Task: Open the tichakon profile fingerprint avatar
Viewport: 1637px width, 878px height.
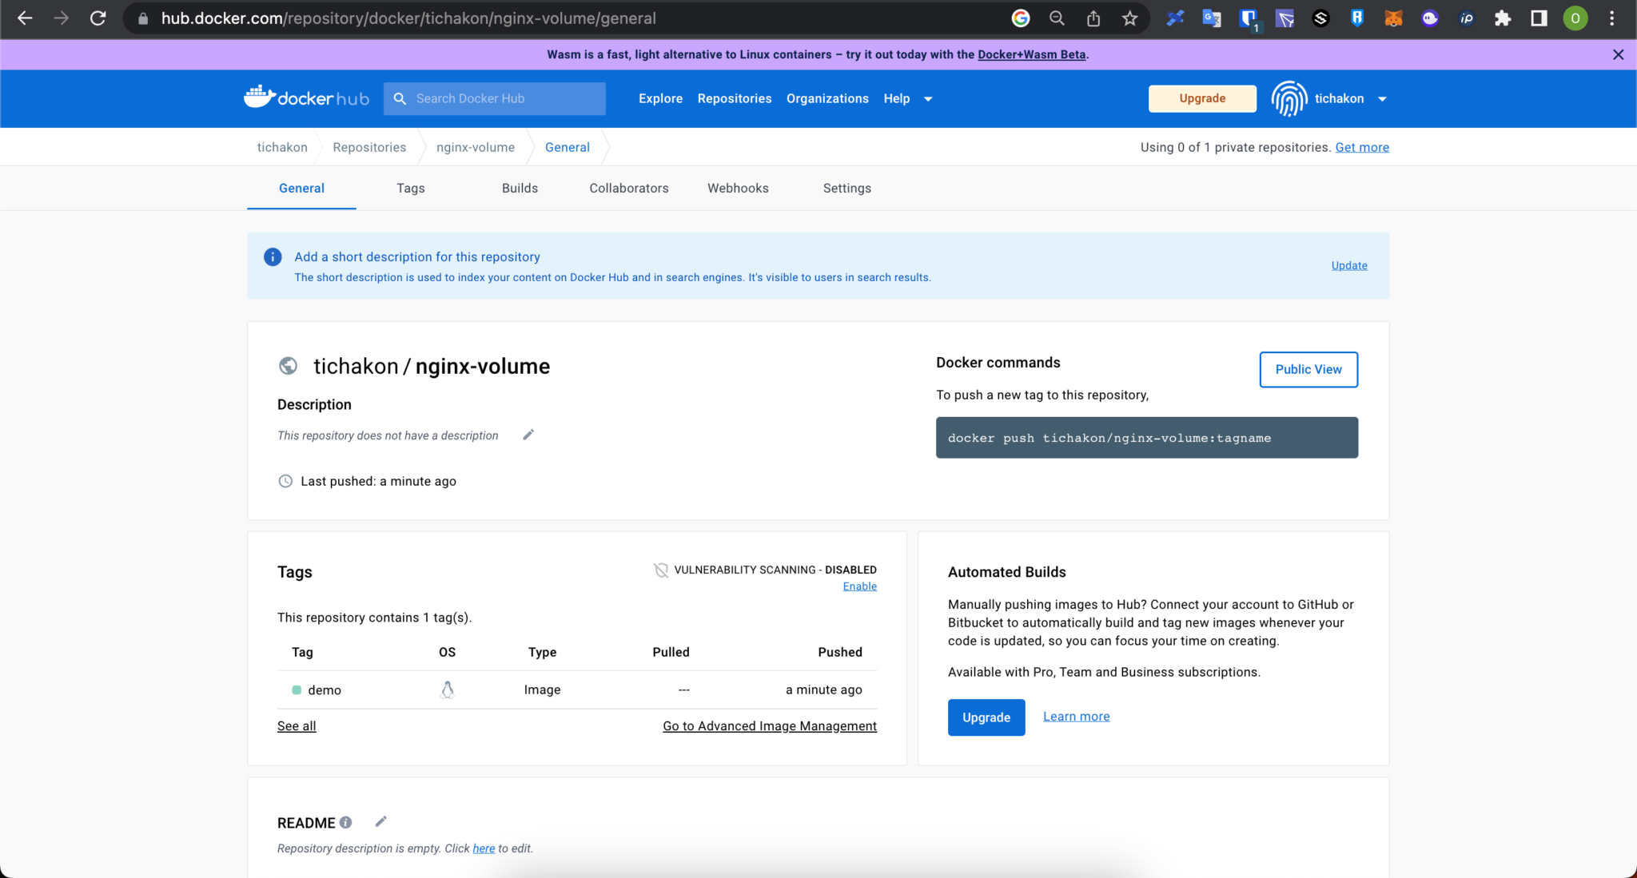Action: (1289, 97)
